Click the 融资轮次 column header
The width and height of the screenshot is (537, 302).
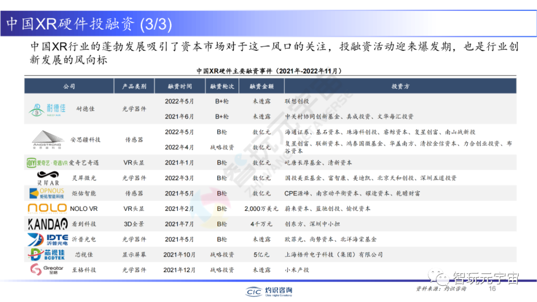[222, 87]
